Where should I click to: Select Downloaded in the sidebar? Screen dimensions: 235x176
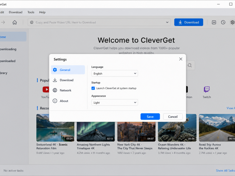click(8, 61)
